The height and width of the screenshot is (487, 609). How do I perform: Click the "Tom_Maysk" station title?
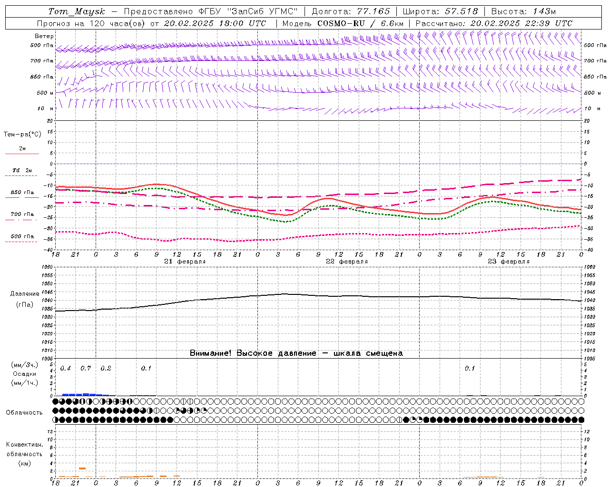[77, 11]
